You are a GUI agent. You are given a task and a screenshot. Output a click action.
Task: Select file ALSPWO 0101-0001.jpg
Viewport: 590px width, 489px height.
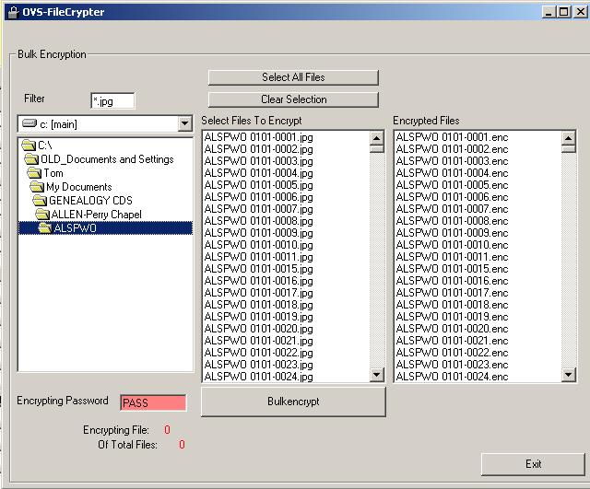[258, 137]
